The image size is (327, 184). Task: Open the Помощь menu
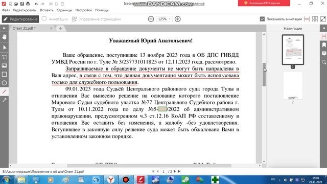[x=102, y=10]
